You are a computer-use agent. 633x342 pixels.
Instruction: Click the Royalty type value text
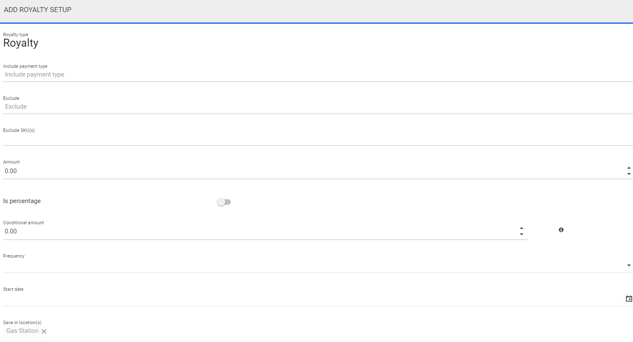[21, 43]
